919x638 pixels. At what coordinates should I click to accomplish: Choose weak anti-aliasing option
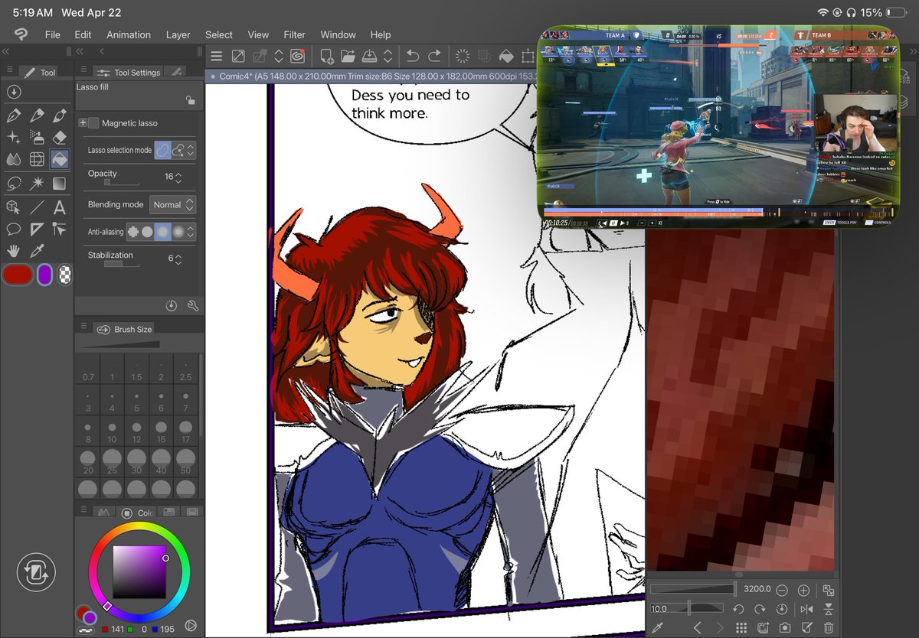click(x=147, y=231)
